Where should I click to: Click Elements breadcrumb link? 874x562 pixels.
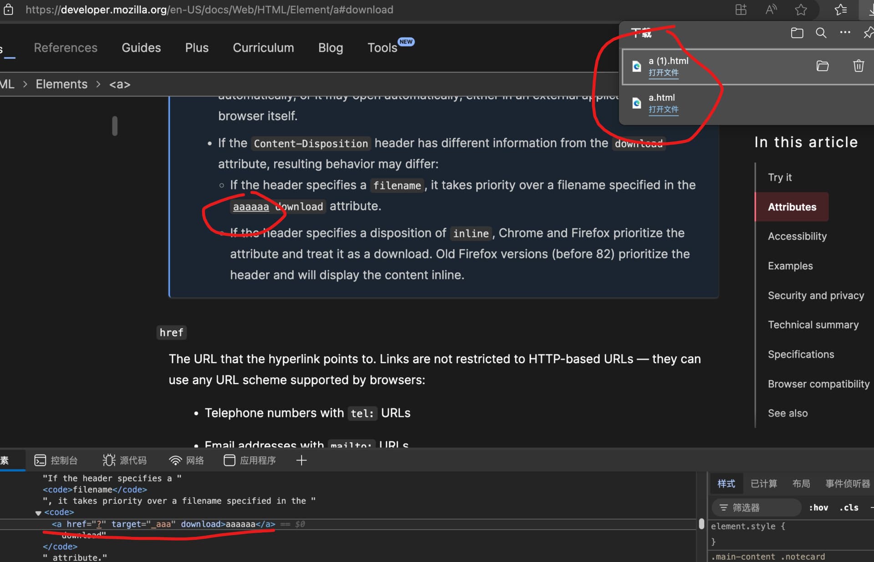61,84
